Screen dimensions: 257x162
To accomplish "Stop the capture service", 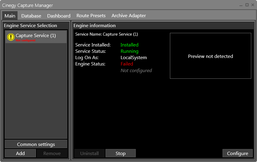I will (120, 153).
